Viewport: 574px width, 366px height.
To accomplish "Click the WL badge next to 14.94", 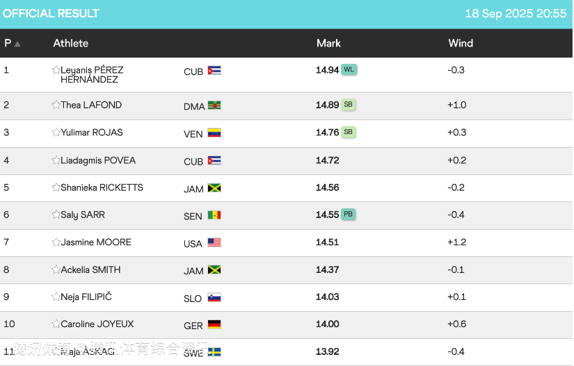I will click(349, 69).
